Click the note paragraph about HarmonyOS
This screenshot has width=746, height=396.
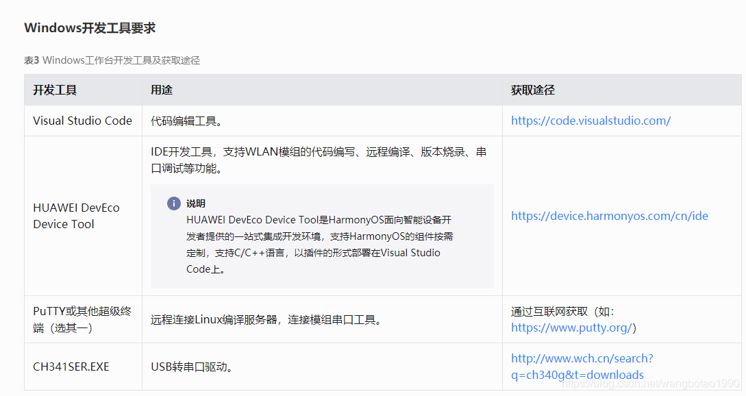[x=320, y=245]
